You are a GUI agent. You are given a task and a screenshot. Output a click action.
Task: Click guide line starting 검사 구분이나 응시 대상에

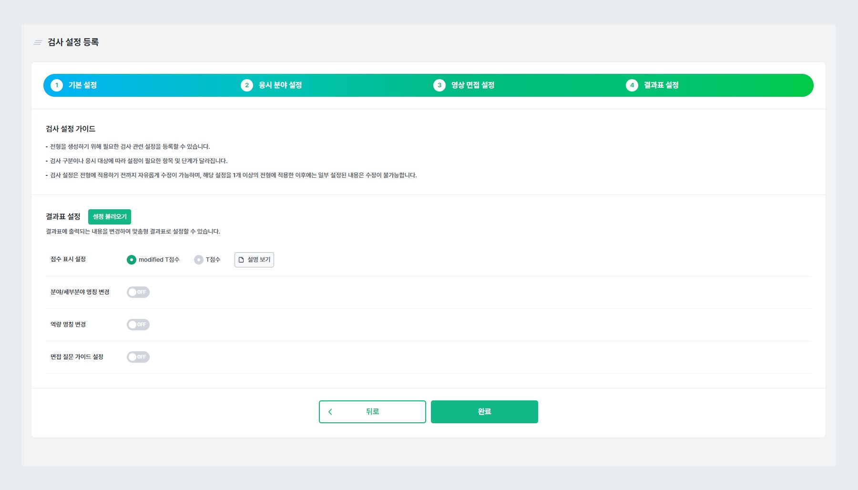(x=137, y=161)
